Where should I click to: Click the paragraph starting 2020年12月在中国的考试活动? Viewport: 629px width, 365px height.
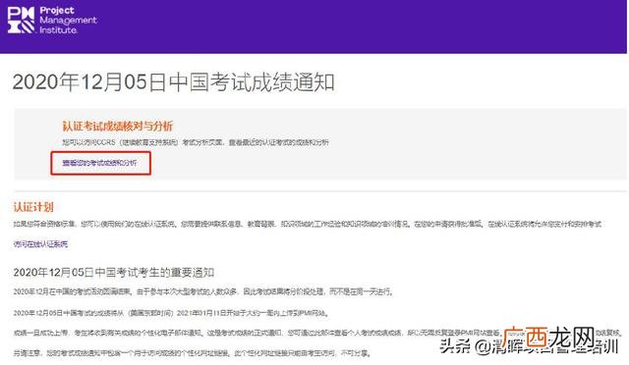coord(203,291)
